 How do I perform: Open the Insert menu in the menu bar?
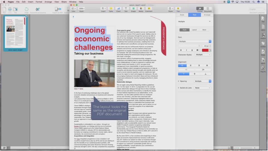point(31,2)
